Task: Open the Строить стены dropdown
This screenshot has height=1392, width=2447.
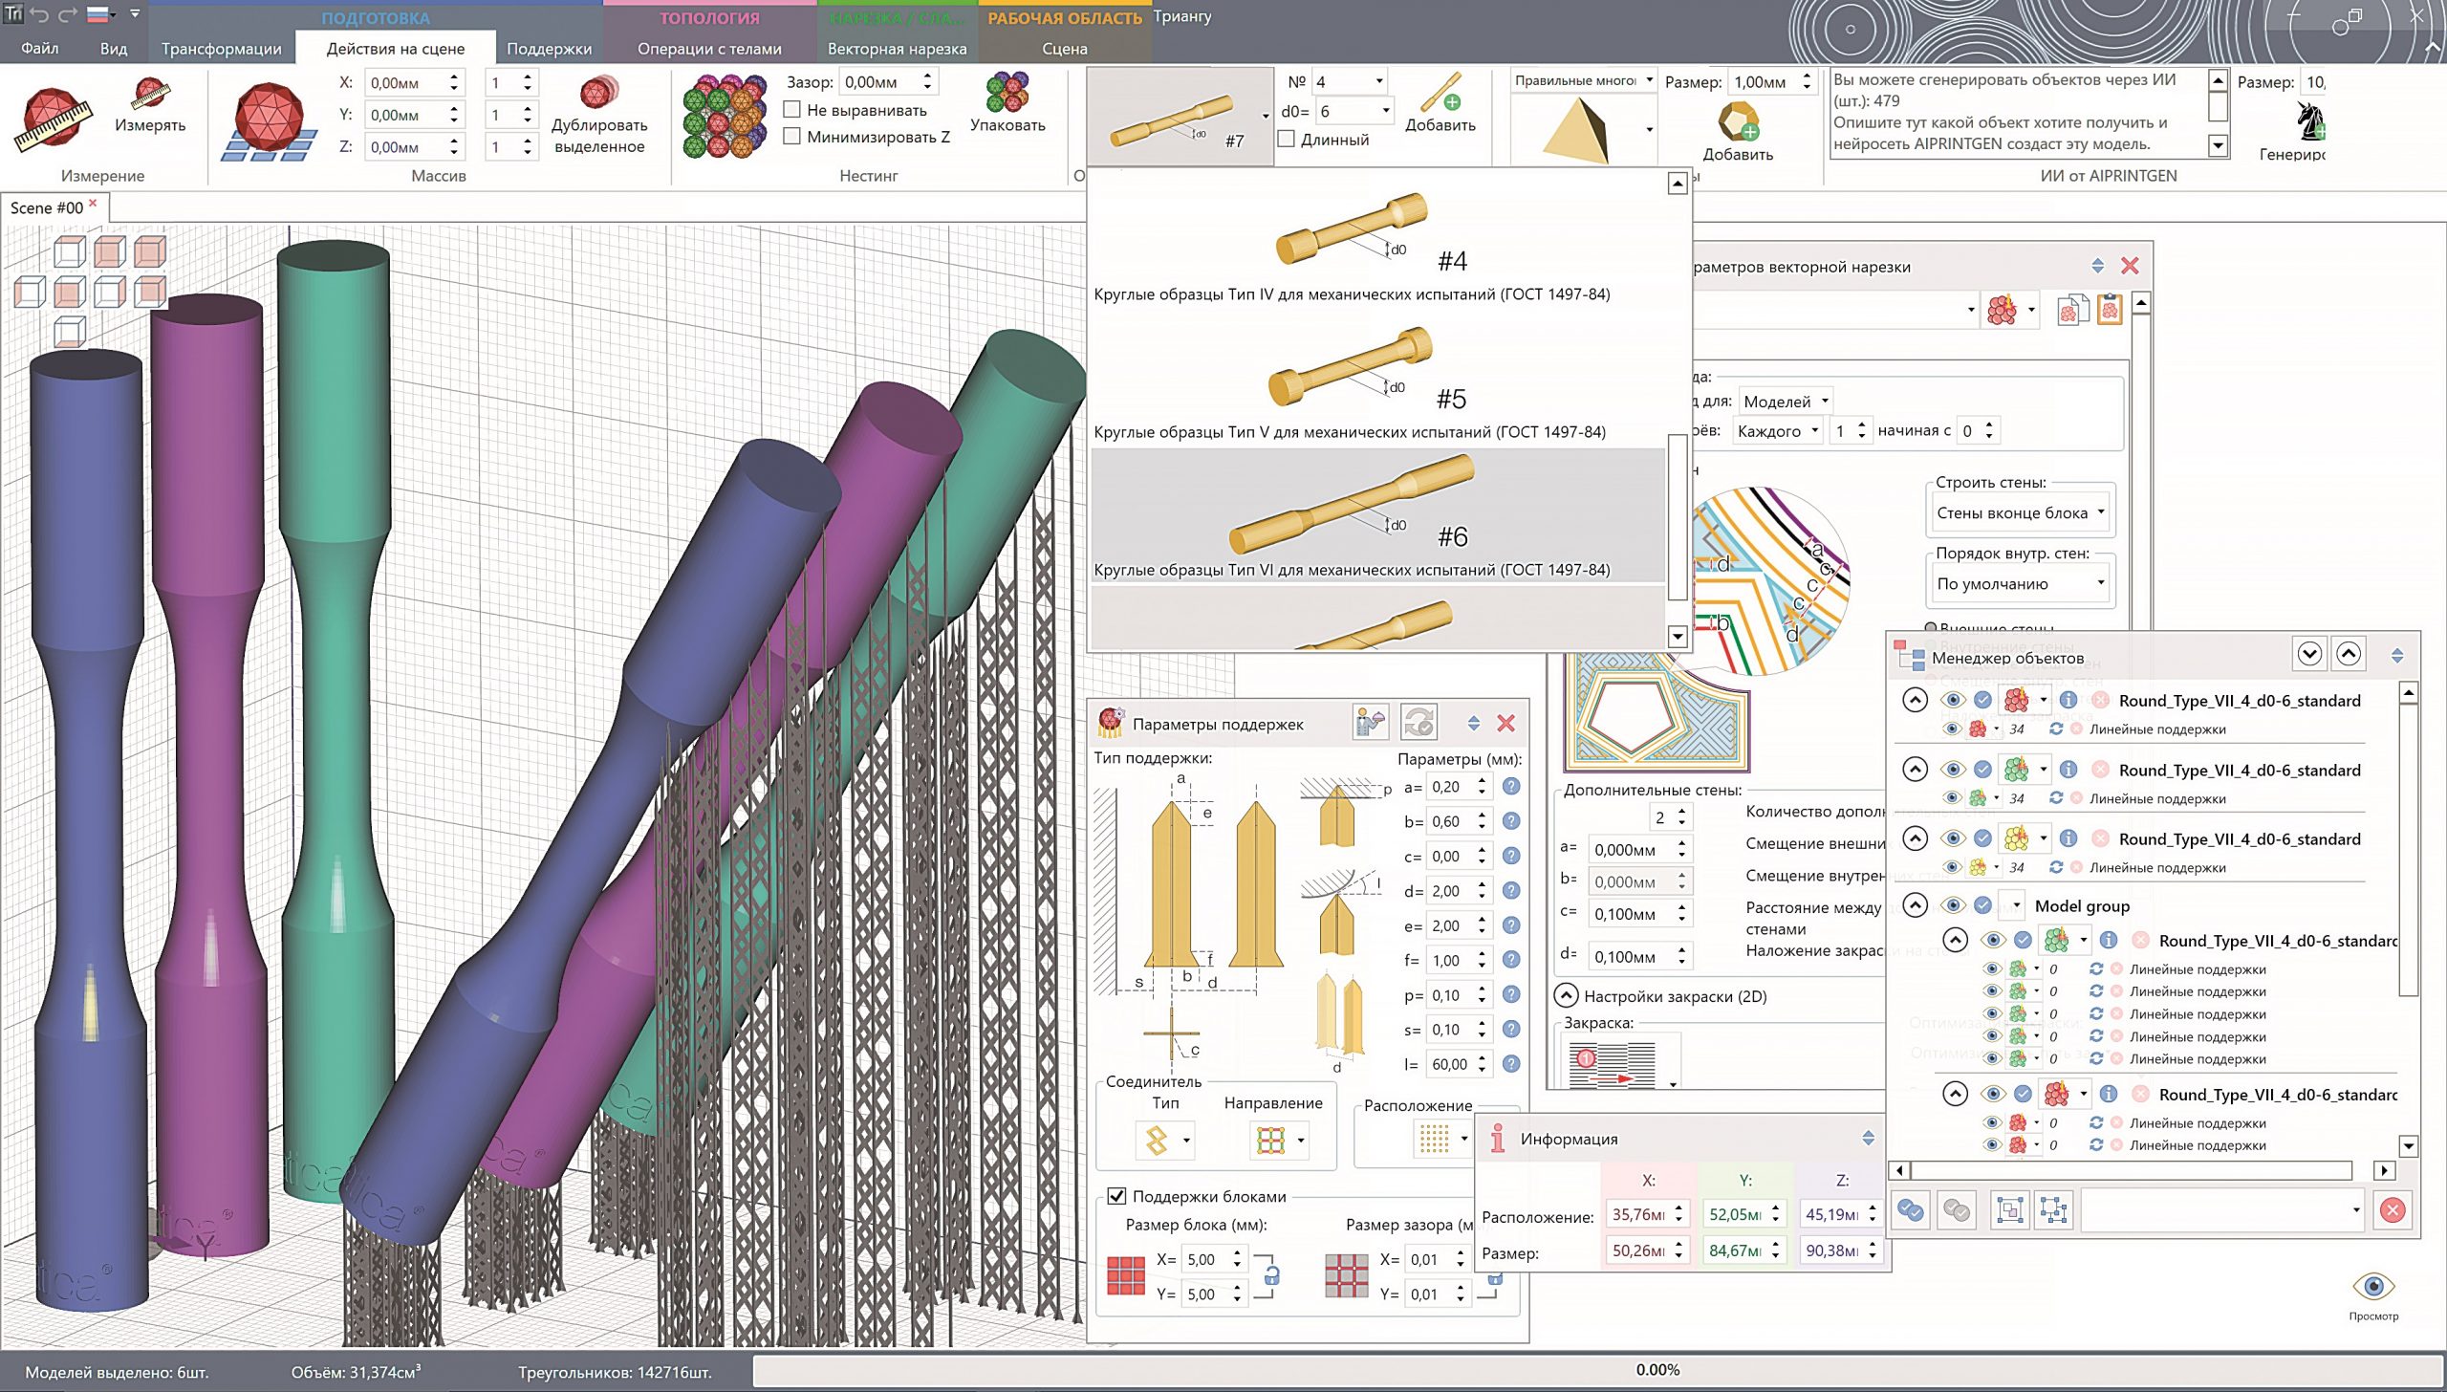Action: click(x=2020, y=512)
